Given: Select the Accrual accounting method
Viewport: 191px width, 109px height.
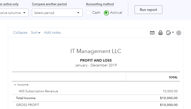Looking at the screenshot, I should pos(106,13).
